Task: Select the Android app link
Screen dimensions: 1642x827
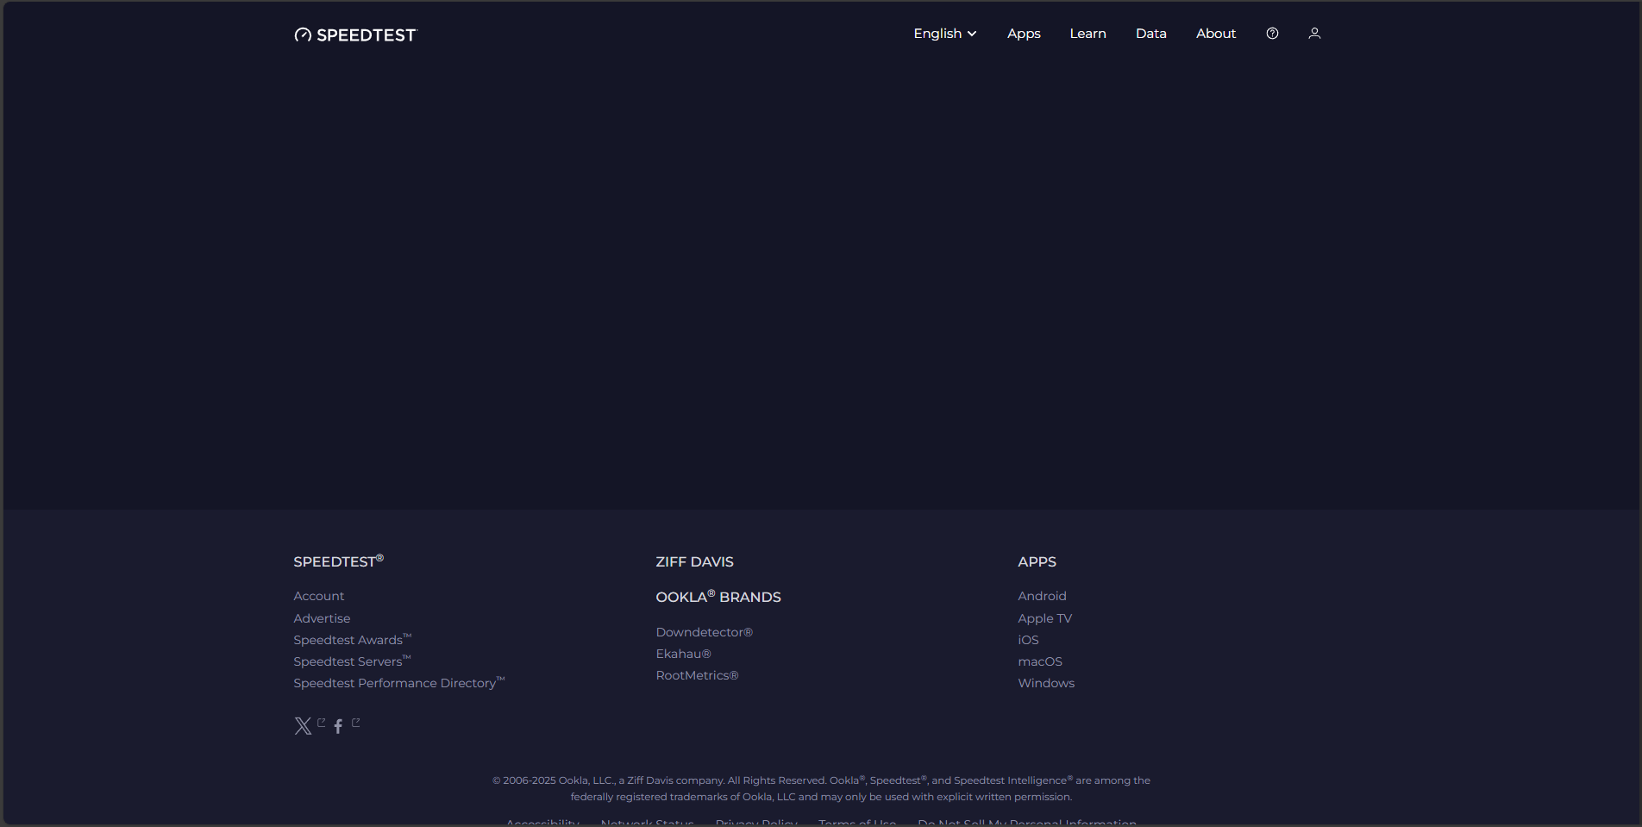Action: (1042, 596)
